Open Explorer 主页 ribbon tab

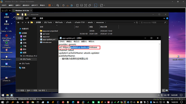tap(27, 18)
